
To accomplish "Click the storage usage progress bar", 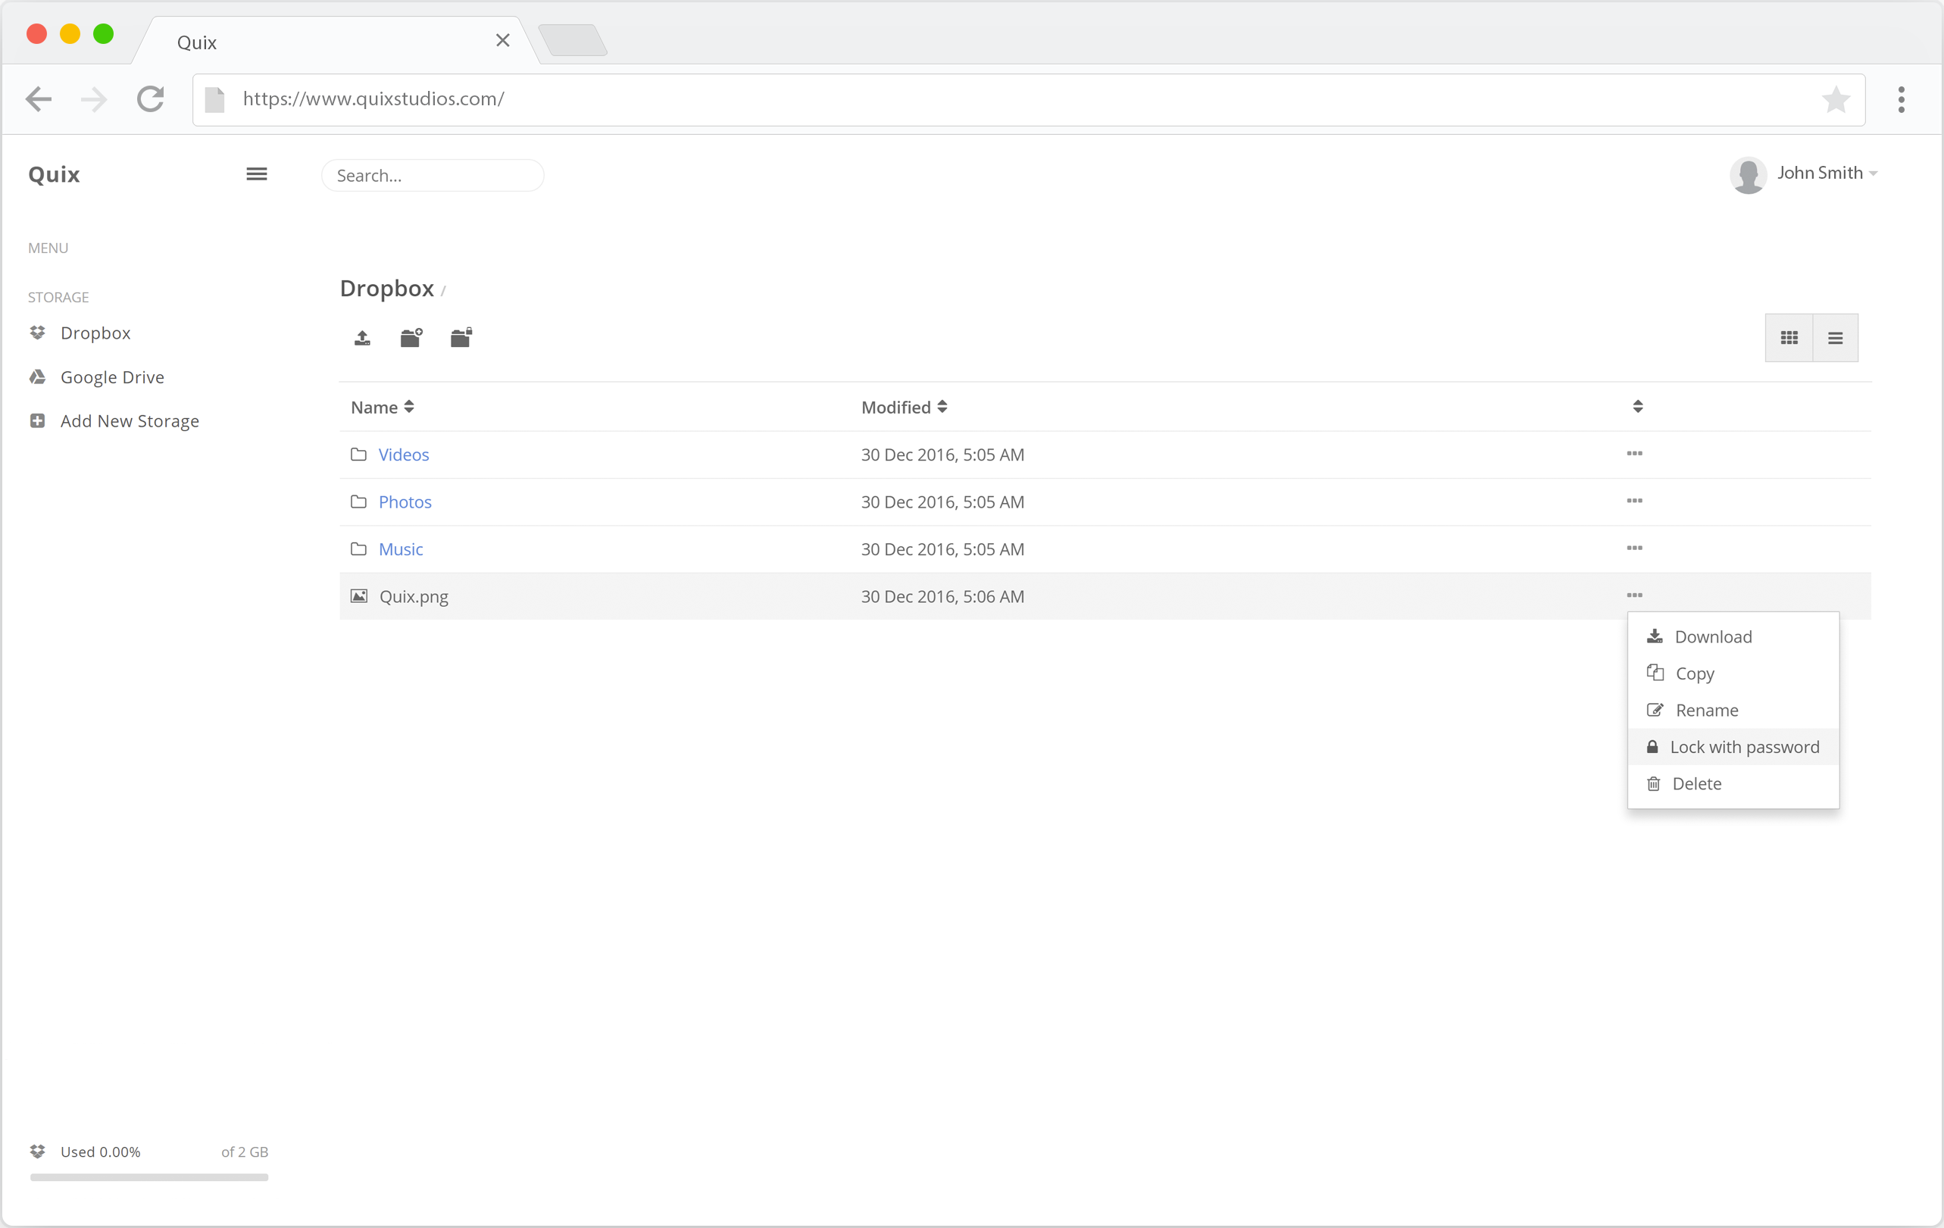I will click(148, 1177).
